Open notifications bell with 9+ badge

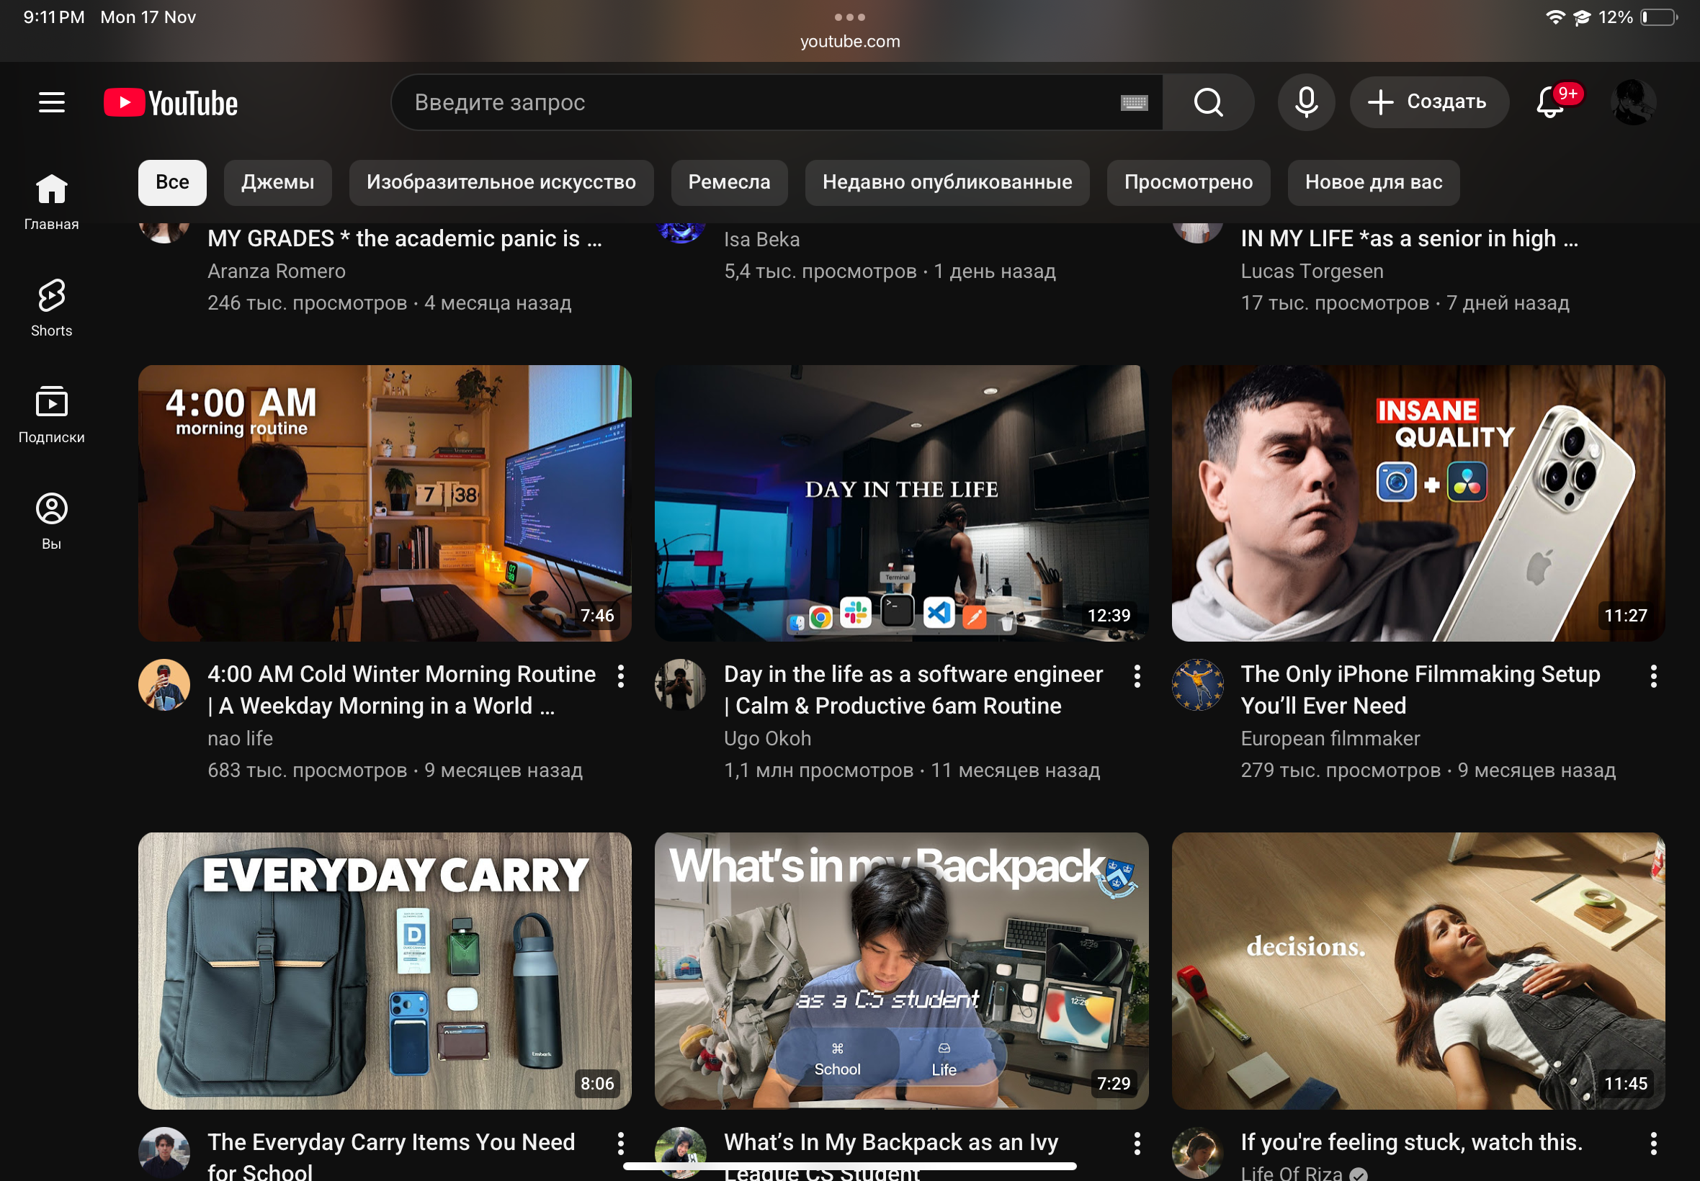[1550, 102]
